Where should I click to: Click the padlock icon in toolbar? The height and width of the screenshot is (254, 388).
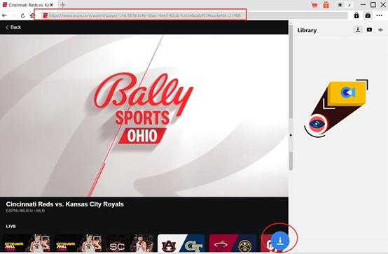(356, 15)
